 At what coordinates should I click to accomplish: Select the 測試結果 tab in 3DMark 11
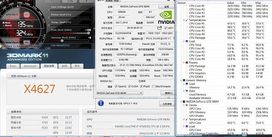click(49, 66)
